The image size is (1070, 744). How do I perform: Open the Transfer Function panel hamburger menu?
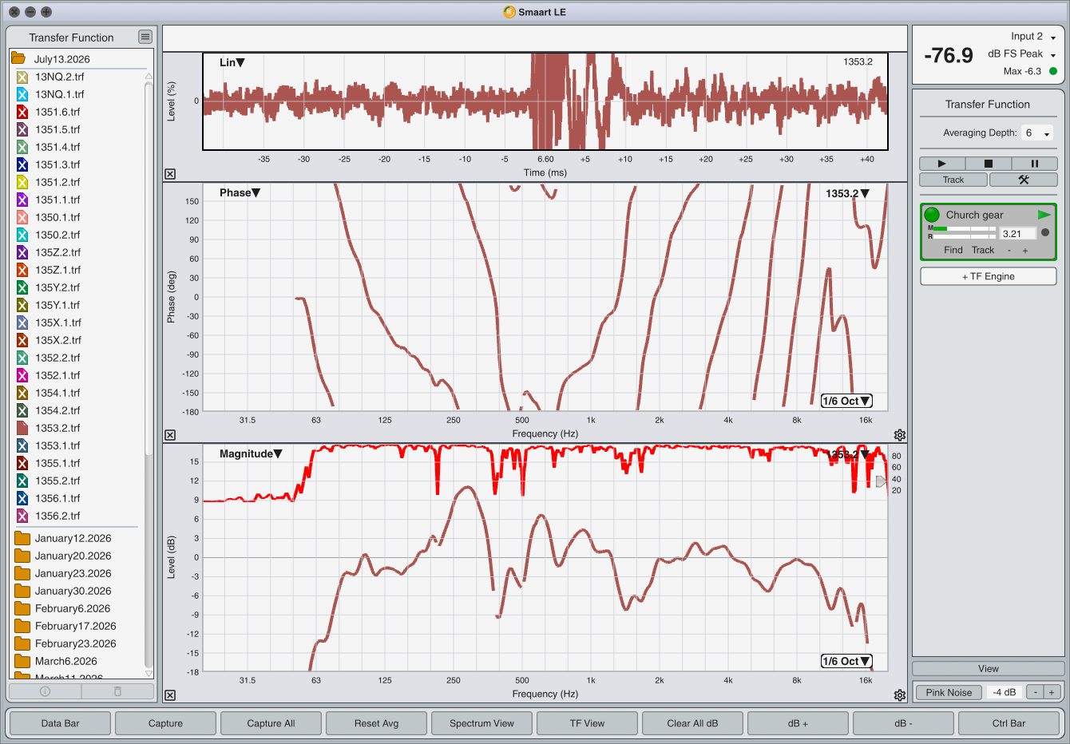pyautogui.click(x=145, y=37)
